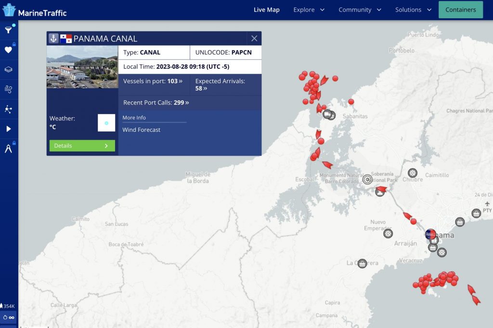Open the Panama Canal port photo thumbnail

(82, 67)
